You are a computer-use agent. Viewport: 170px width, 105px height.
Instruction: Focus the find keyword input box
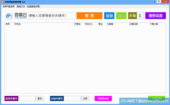27,98
